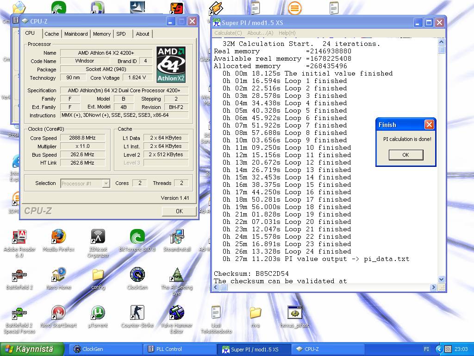Click the AMD Athlon 64 X2 logo
The width and height of the screenshot is (474, 356).
click(171, 64)
